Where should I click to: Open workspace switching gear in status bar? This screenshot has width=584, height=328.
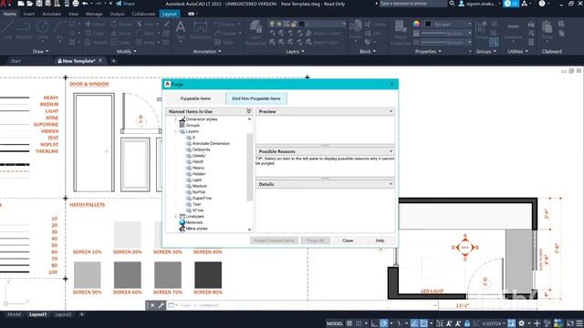tap(521, 323)
